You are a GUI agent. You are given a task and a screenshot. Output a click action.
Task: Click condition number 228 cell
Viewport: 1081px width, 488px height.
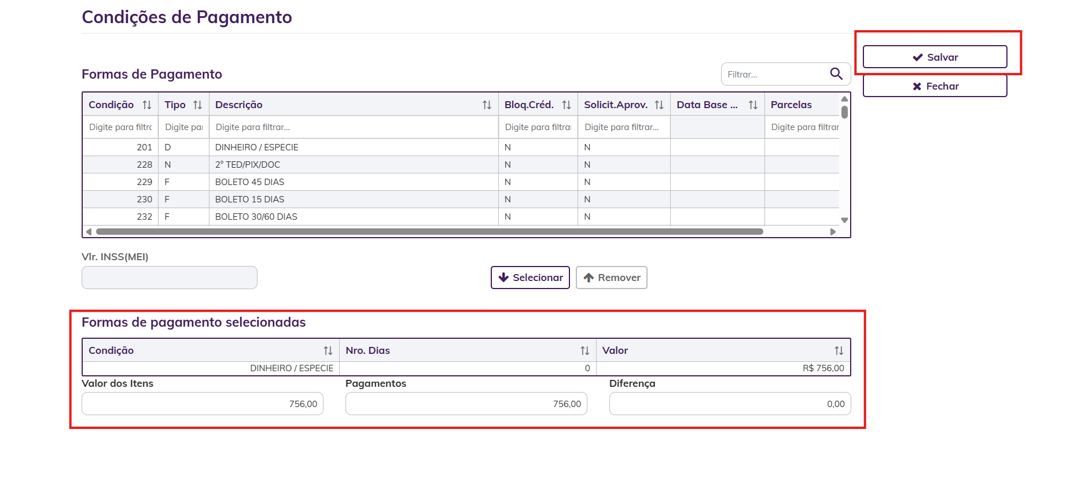(x=120, y=165)
